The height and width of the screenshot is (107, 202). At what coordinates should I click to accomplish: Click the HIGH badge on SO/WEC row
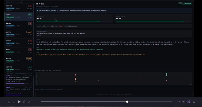point(30,15)
